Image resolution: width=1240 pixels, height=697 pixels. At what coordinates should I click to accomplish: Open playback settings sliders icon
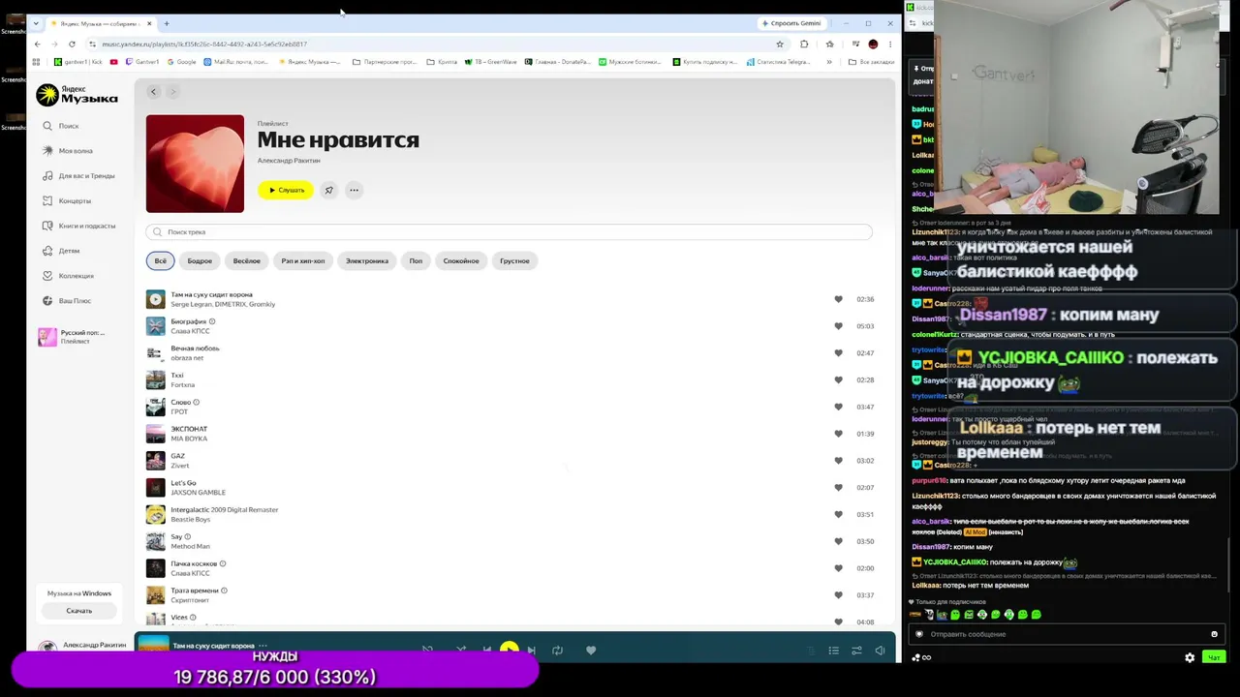coord(856,651)
